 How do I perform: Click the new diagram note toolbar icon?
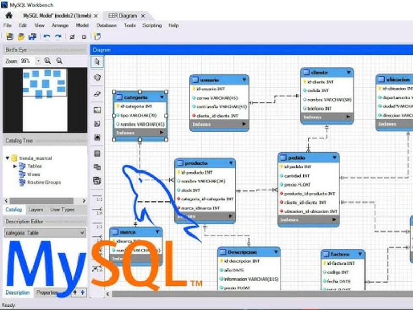click(x=98, y=36)
